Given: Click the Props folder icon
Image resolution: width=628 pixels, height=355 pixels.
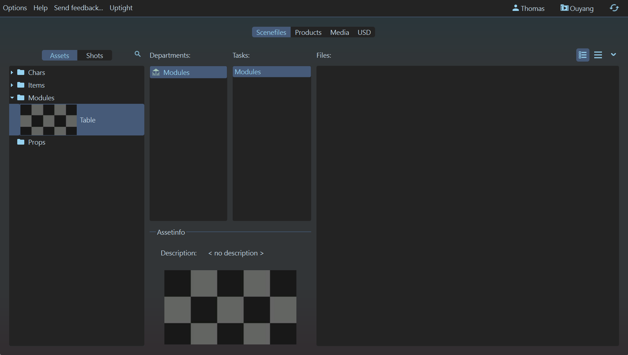Looking at the screenshot, I should (21, 142).
